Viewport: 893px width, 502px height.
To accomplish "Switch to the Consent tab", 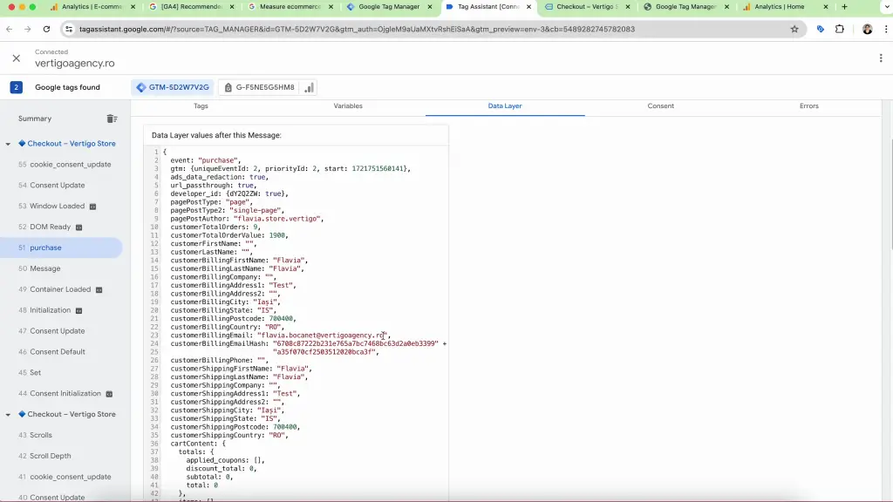I will pos(660,106).
